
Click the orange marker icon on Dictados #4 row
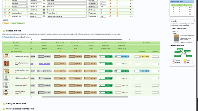(110, 3)
